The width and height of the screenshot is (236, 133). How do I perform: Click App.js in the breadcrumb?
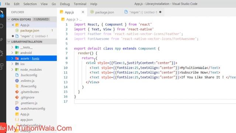(71, 20)
